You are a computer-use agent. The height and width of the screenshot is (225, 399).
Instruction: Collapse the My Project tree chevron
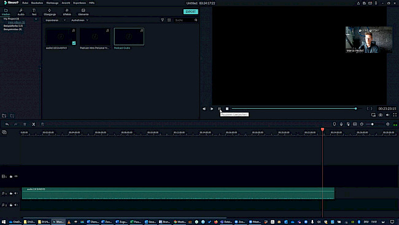[36, 19]
